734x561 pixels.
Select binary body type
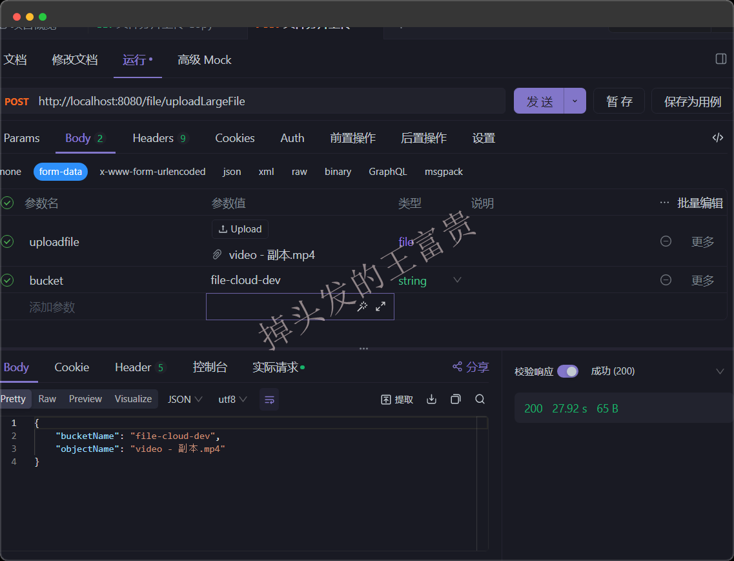click(x=338, y=172)
